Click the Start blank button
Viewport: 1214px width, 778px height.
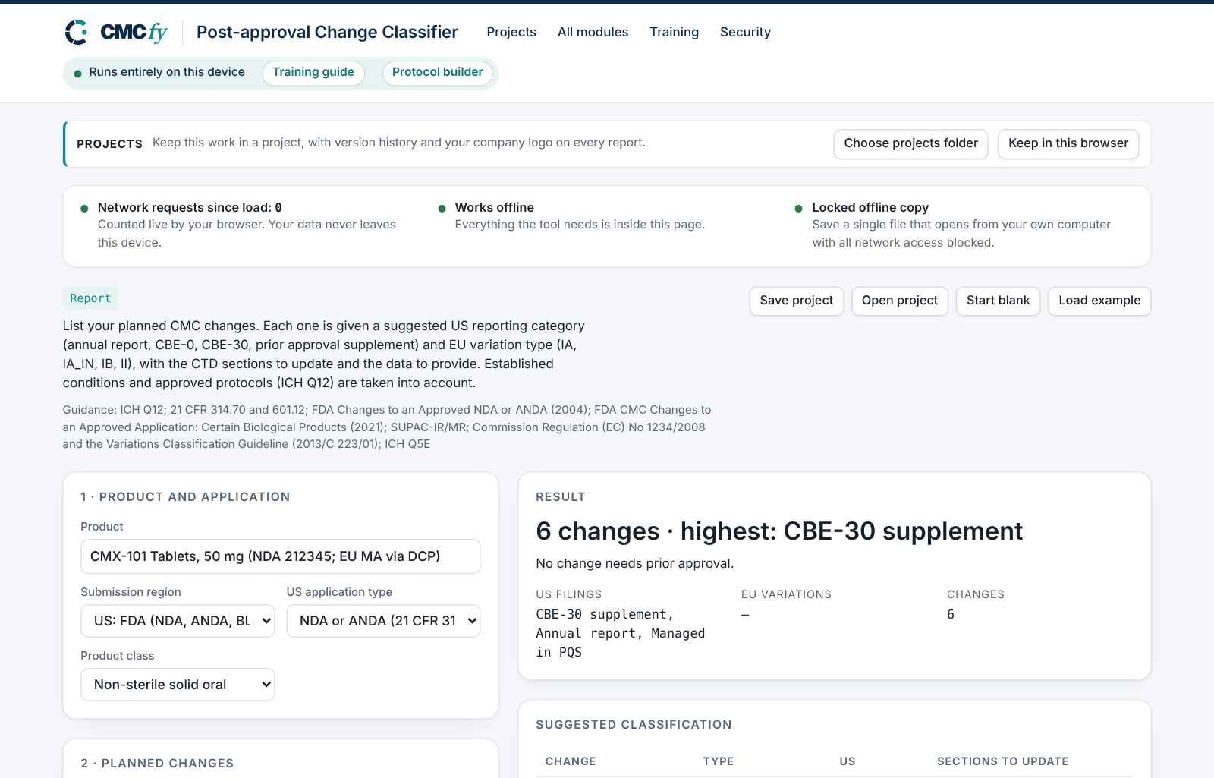coord(998,301)
